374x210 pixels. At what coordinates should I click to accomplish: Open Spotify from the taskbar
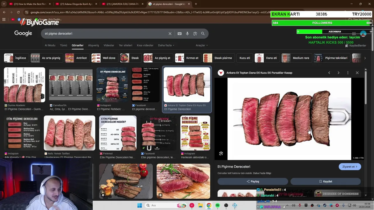click(217, 205)
